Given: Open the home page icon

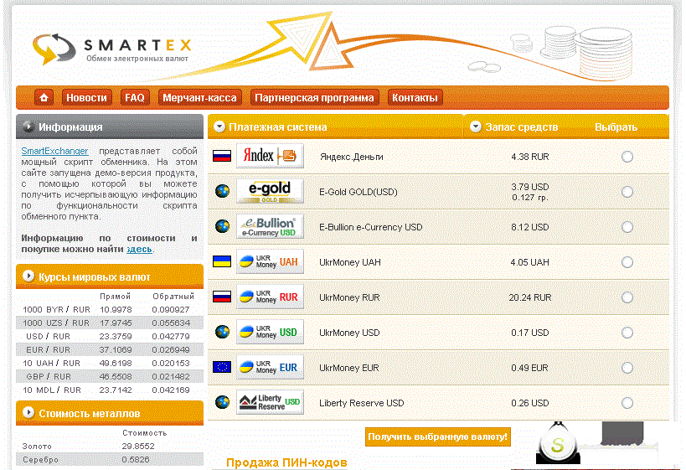Looking at the screenshot, I should point(44,97).
